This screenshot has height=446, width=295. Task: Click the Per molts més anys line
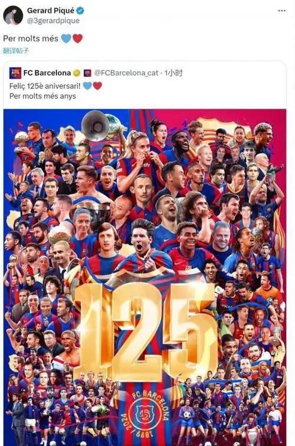tap(42, 96)
